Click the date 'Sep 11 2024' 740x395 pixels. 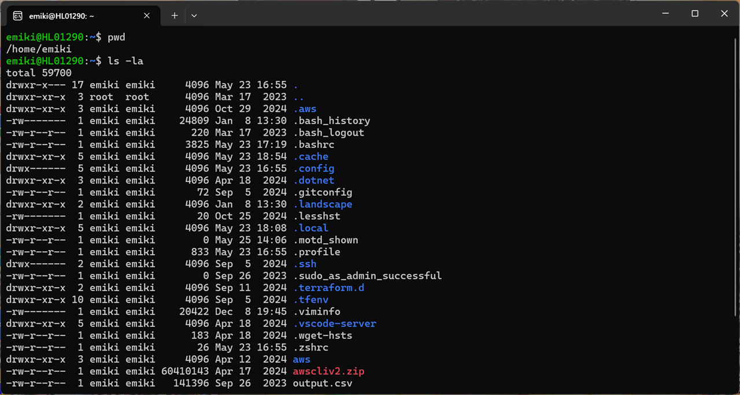click(251, 288)
